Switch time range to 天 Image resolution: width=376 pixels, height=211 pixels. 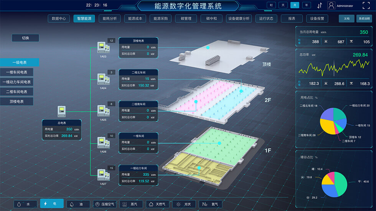click(283, 5)
